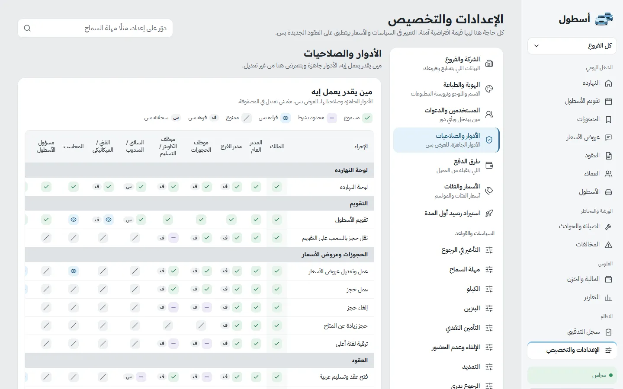The height and width of the screenshot is (389, 623).
Task: Click the الحجوزات bookmark icon
Action: (608, 119)
